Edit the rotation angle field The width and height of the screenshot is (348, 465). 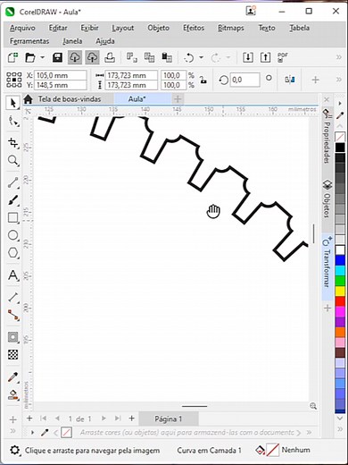click(244, 80)
